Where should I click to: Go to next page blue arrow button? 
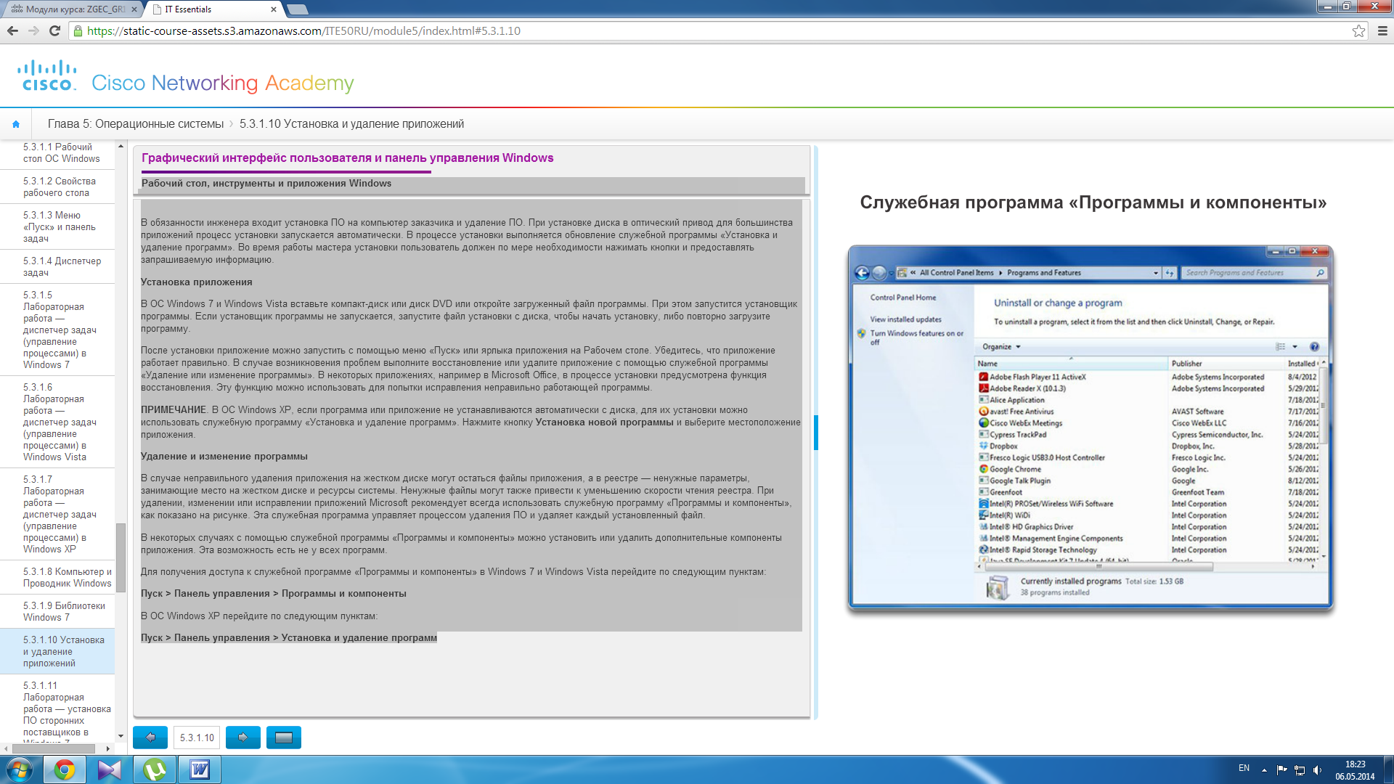243,737
